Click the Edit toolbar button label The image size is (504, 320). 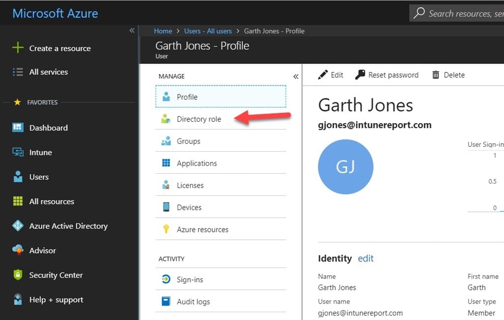(x=337, y=75)
